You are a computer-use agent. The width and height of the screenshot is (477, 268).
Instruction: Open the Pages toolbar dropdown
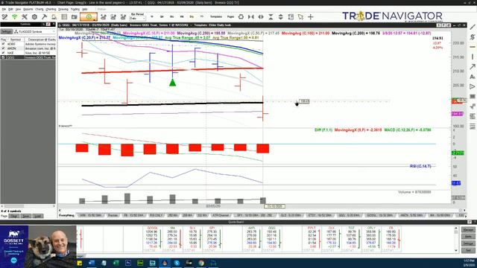(x=230, y=17)
